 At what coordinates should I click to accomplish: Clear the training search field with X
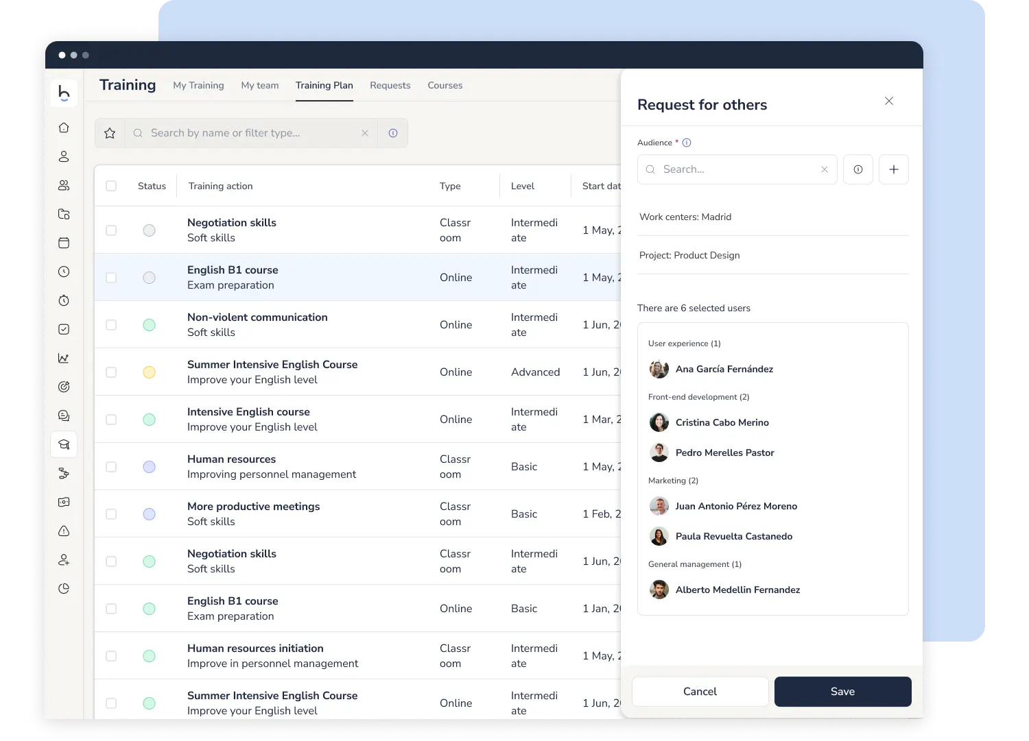(365, 133)
